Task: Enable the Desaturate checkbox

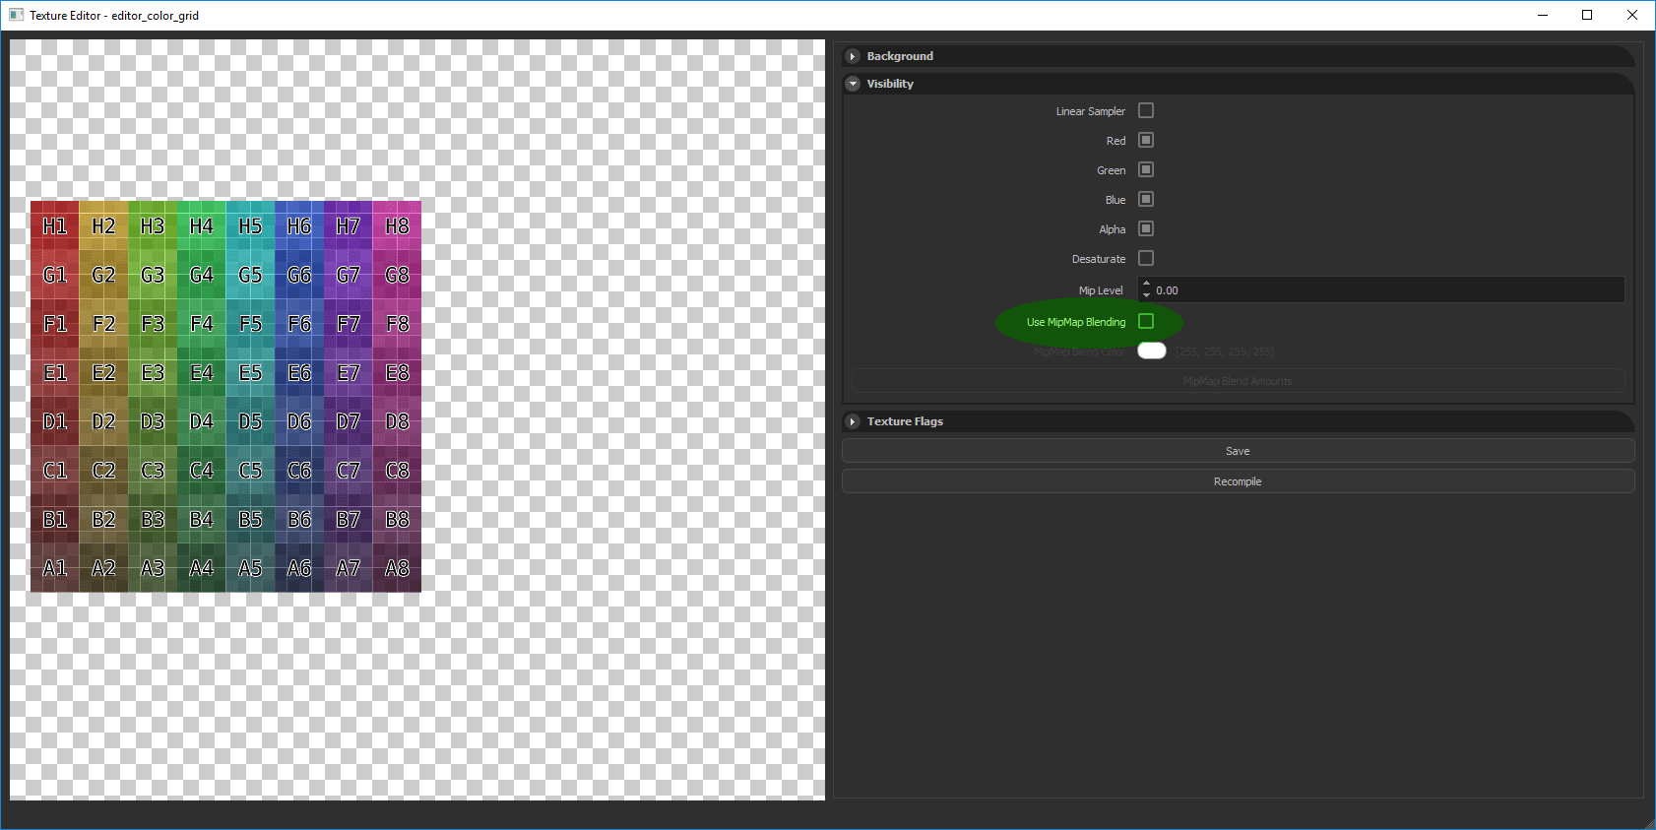Action: [x=1146, y=259]
